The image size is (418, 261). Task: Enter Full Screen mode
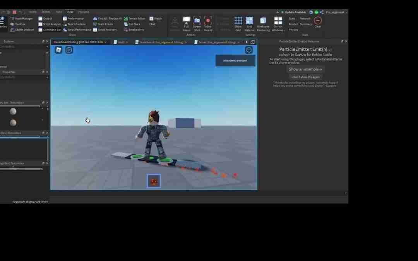coord(186,24)
